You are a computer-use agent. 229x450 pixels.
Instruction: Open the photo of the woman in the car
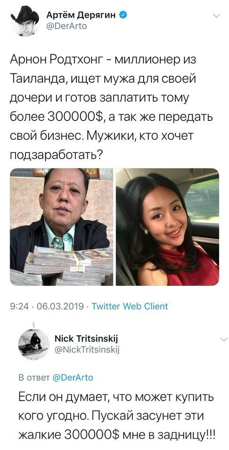click(167, 227)
